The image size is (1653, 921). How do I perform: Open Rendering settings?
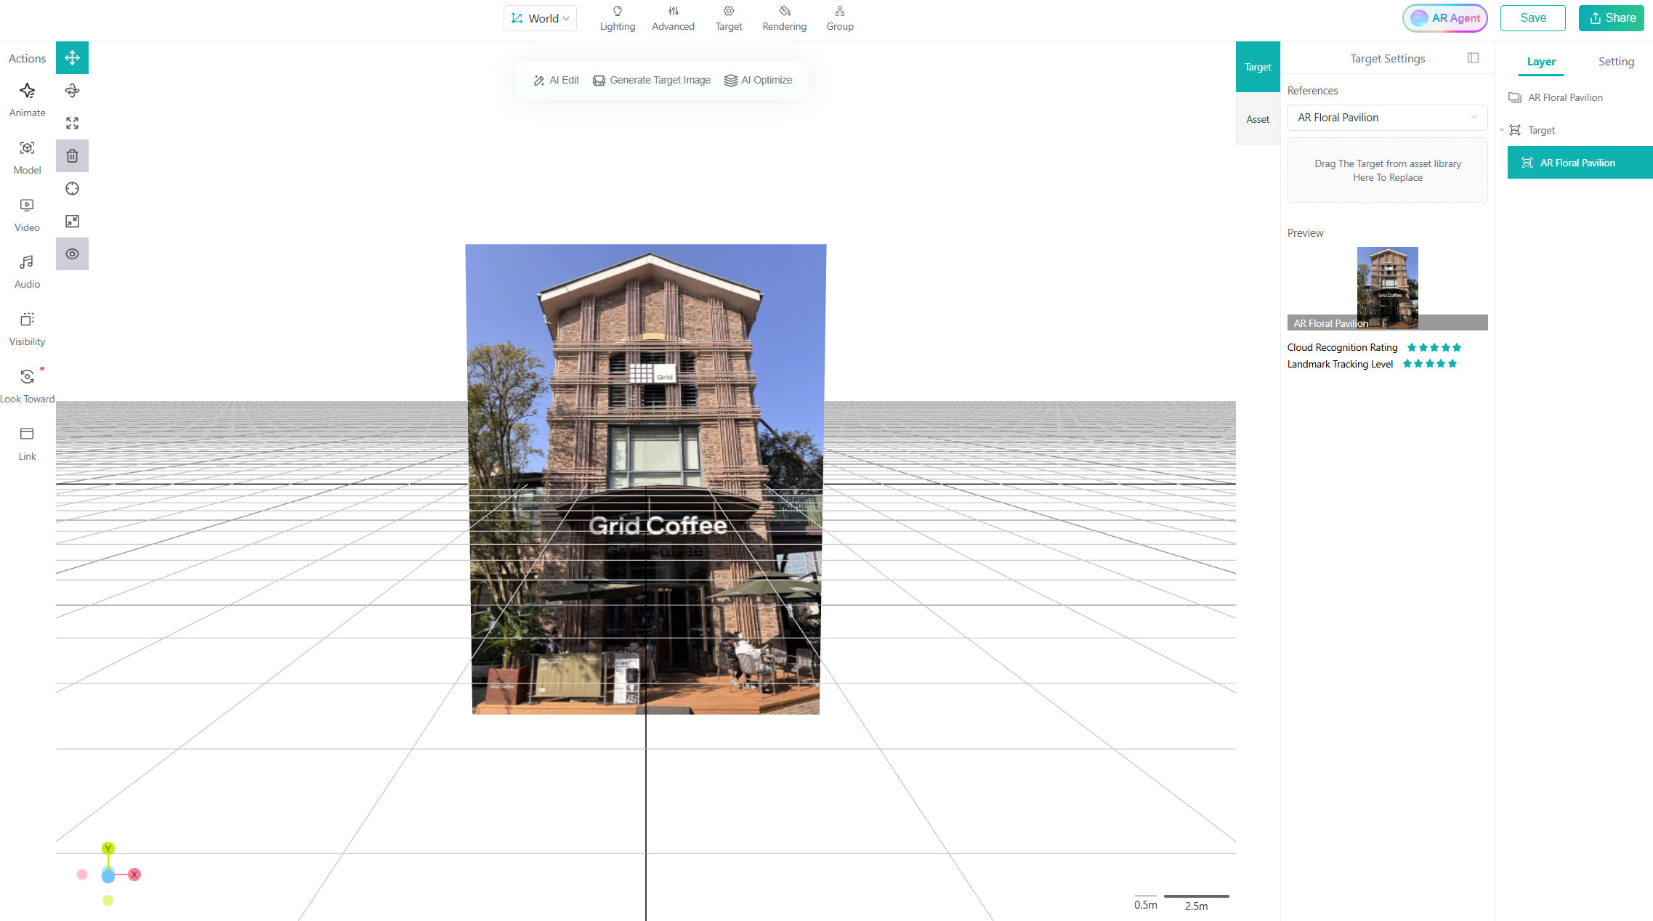785,18
